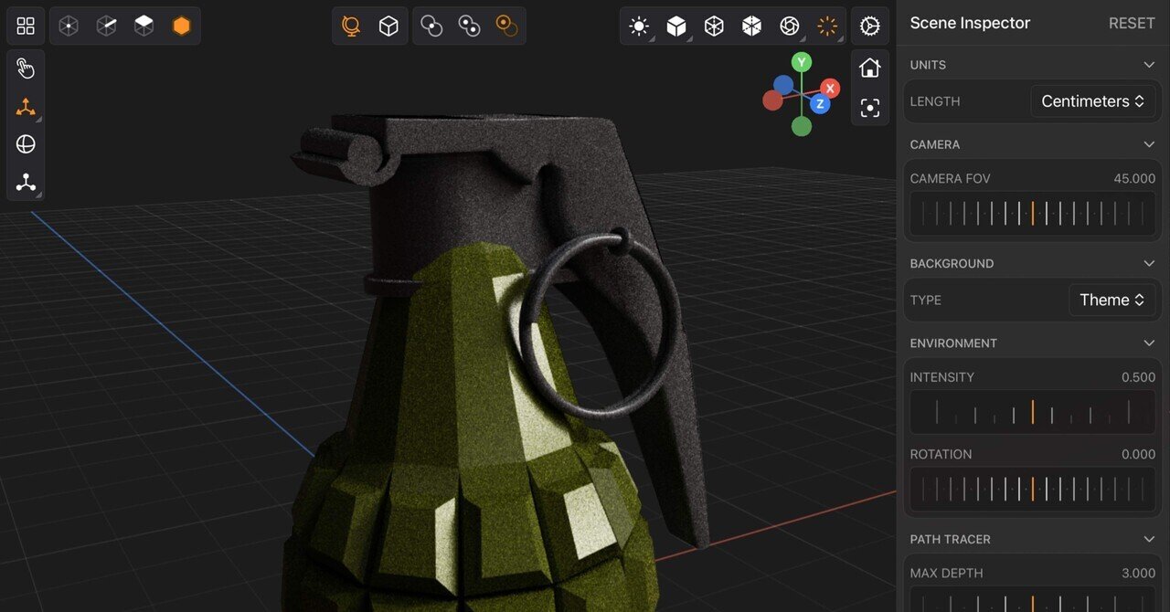Image resolution: width=1170 pixels, height=612 pixels.
Task: Open the Centimeters length dropdown
Action: (x=1092, y=101)
